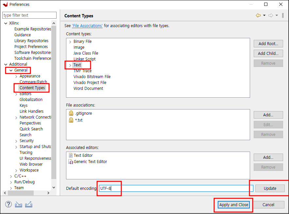Select Quick Search in the tree
The width and height of the screenshot is (289, 214).
click(31, 129)
